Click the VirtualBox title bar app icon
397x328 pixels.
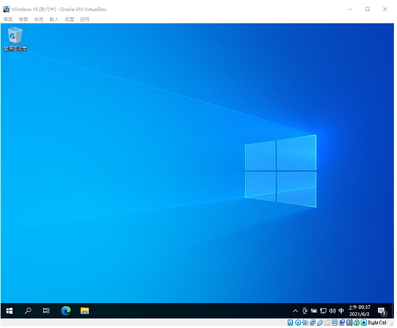[6, 9]
